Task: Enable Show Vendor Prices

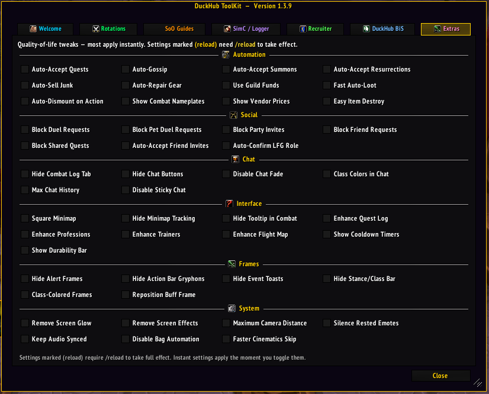Action: pyautogui.click(x=226, y=101)
